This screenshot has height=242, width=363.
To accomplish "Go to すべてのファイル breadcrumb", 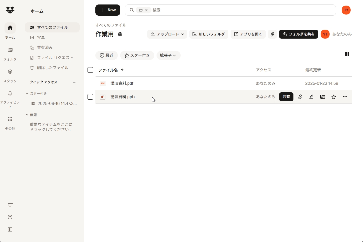I will (x=111, y=25).
